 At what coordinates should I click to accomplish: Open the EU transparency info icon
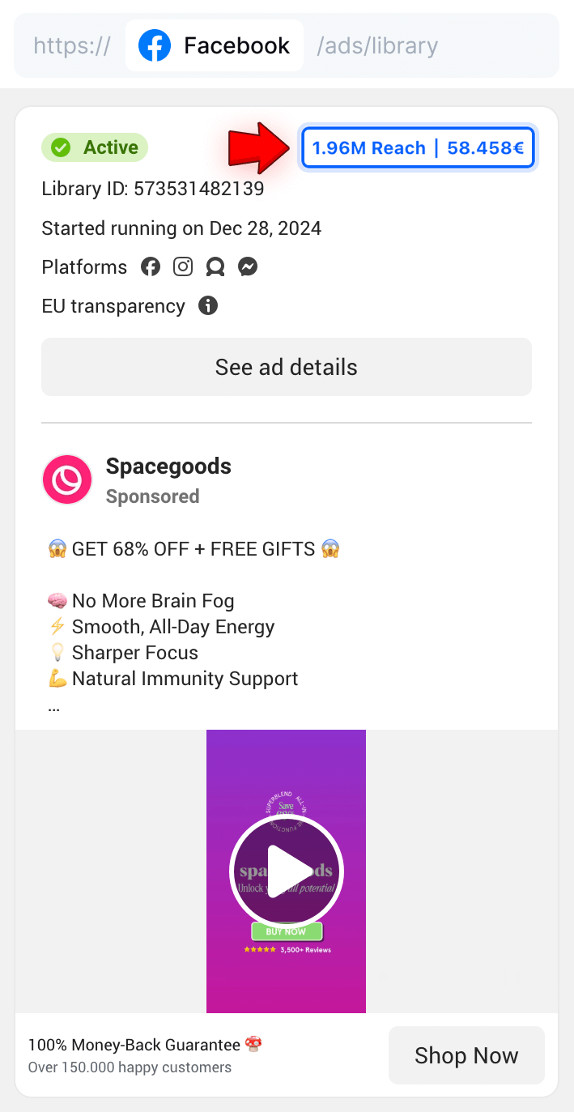(x=208, y=306)
